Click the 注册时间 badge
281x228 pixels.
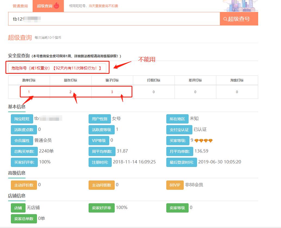101,162
